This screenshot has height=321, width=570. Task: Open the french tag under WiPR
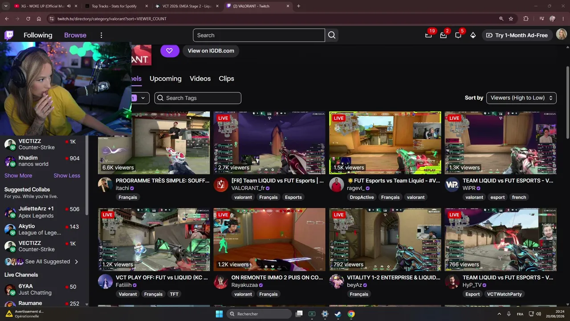(519, 197)
